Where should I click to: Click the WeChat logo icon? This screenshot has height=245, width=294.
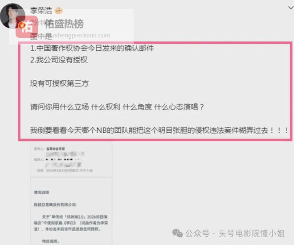tap(177, 233)
